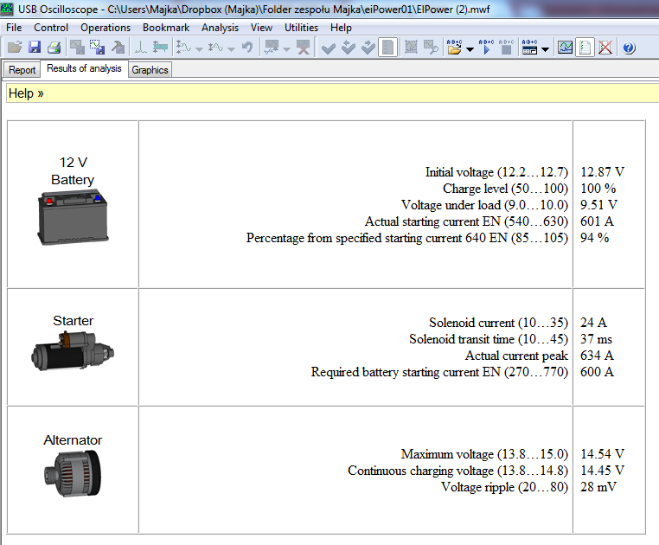Click the blue floppy disk Save icon
This screenshot has height=545, width=659.
[34, 48]
